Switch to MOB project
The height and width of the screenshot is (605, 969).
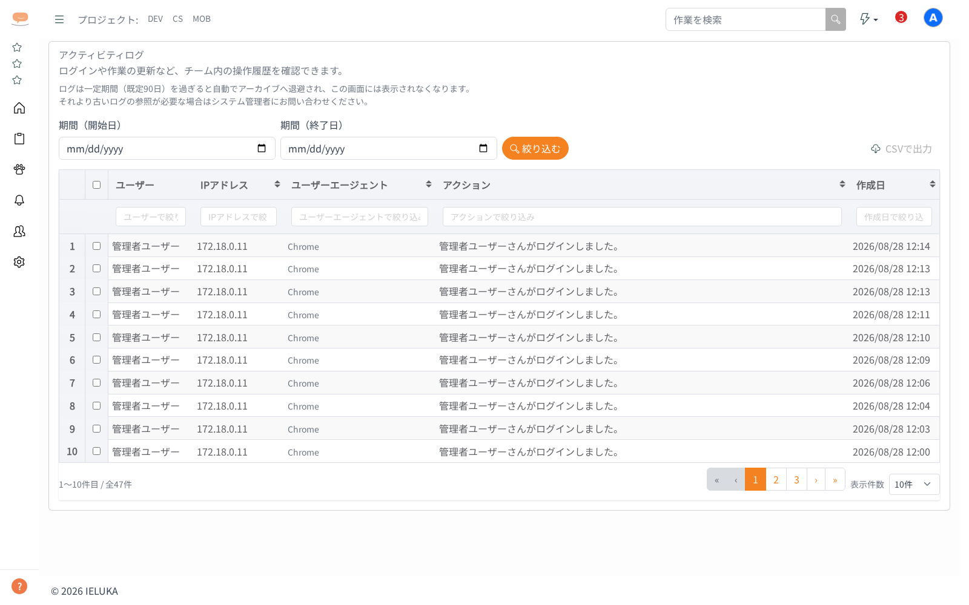coord(202,19)
